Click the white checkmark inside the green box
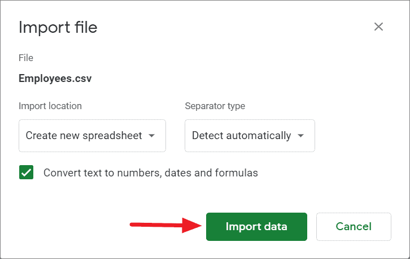 (27, 173)
